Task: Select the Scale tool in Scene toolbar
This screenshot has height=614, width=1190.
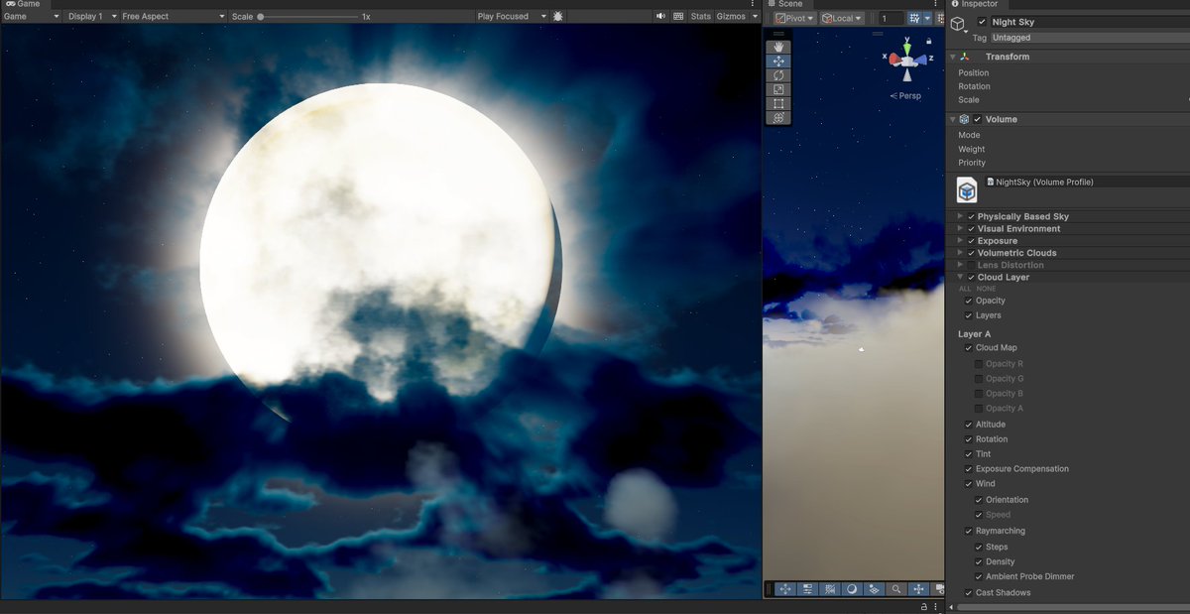Action: point(779,89)
